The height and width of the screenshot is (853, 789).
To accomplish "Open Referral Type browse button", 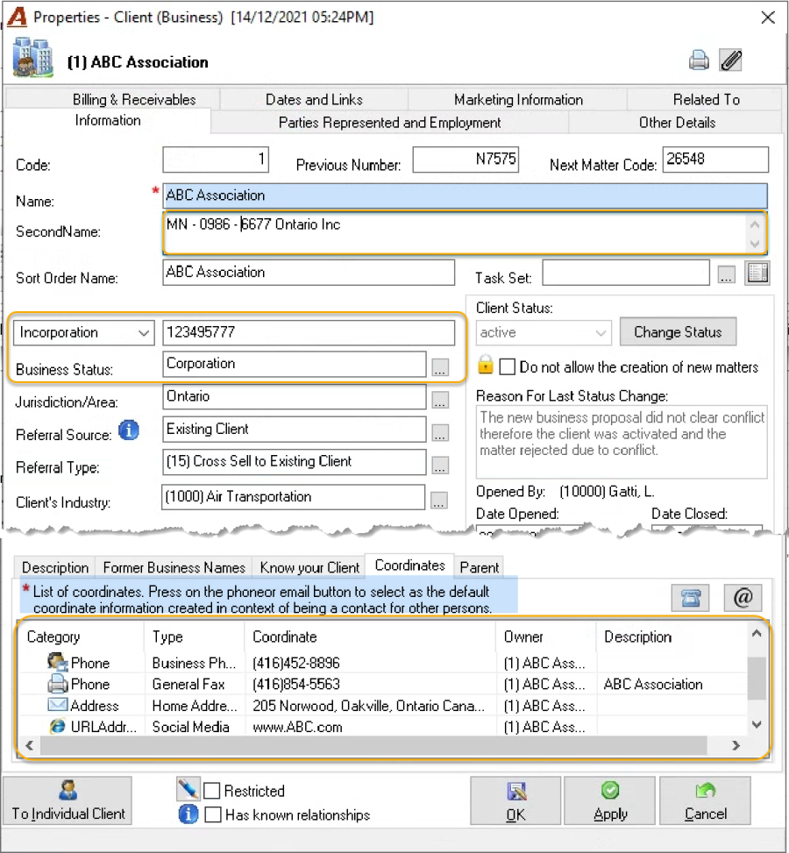I will [x=440, y=466].
